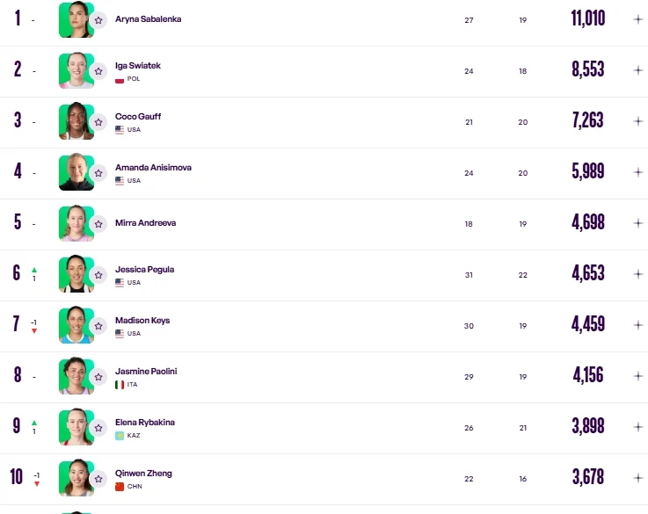
Task: Toggle favorite star beside Coco Gauff
Action: 98,122
